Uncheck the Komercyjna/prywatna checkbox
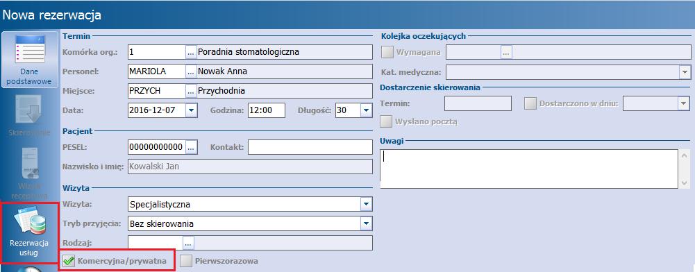The height and width of the screenshot is (272, 695). pos(68,261)
